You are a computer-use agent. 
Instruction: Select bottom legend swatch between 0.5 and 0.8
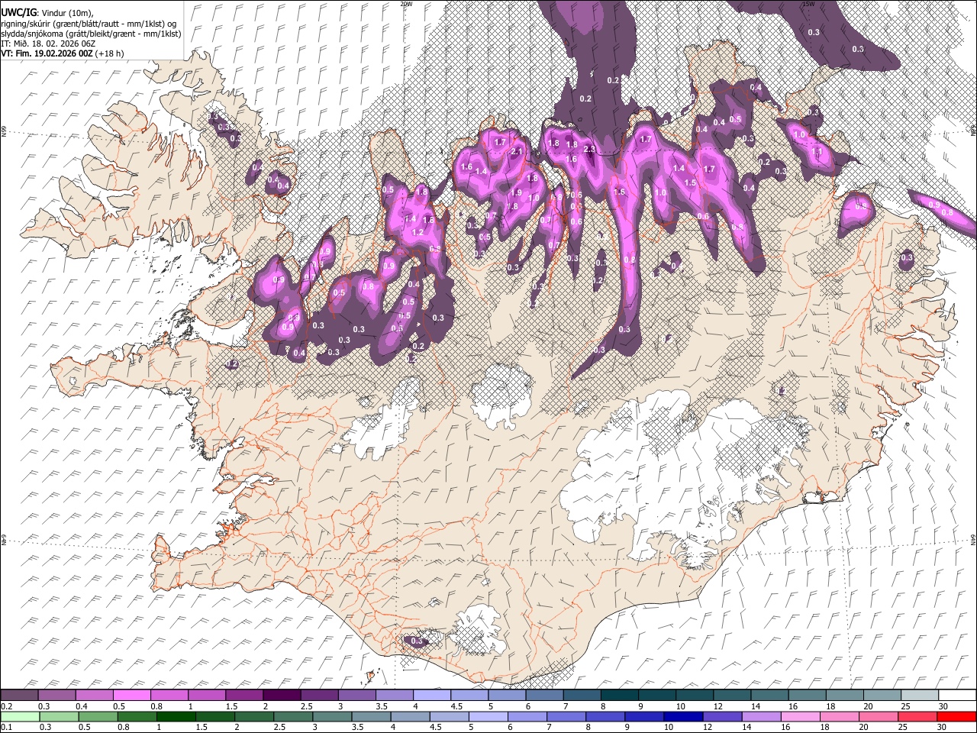98,716
